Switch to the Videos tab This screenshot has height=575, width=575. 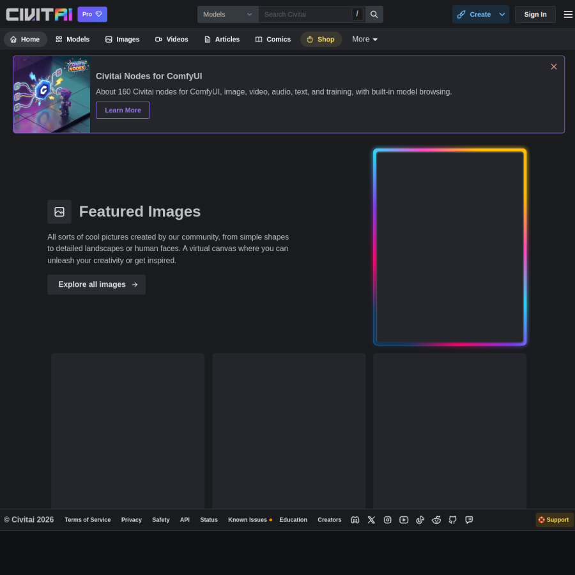pos(172,39)
